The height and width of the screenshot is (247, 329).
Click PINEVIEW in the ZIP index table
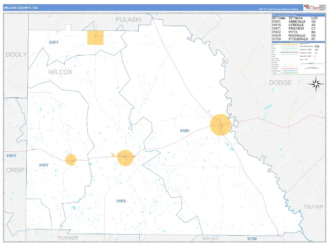(x=296, y=29)
